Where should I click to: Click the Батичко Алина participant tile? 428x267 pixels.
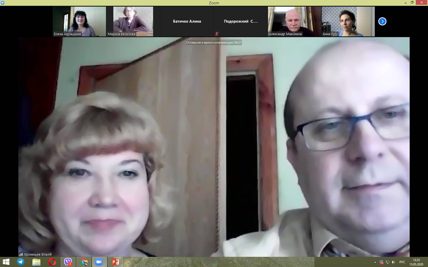coord(187,21)
